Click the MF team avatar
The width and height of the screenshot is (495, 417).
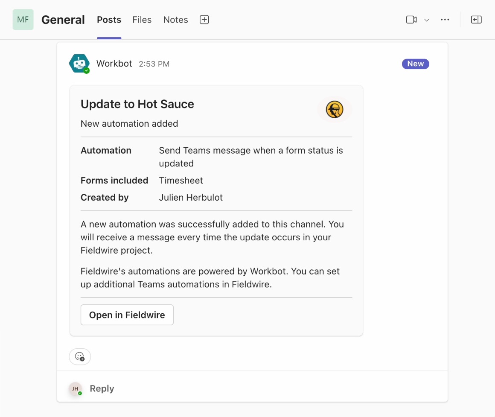click(23, 20)
